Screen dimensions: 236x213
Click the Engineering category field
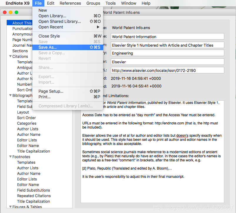pyautogui.click(x=167, y=53)
